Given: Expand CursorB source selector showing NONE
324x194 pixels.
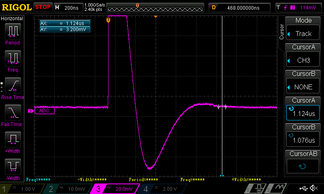Looking at the screenshot, I should pyautogui.click(x=303, y=82).
